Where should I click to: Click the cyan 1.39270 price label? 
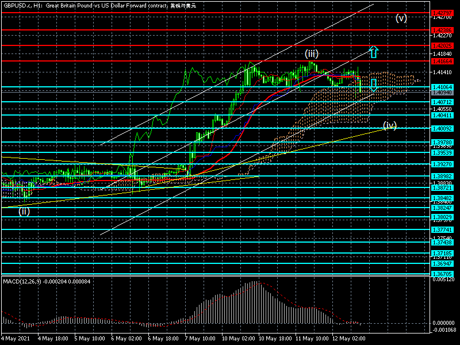point(442,164)
